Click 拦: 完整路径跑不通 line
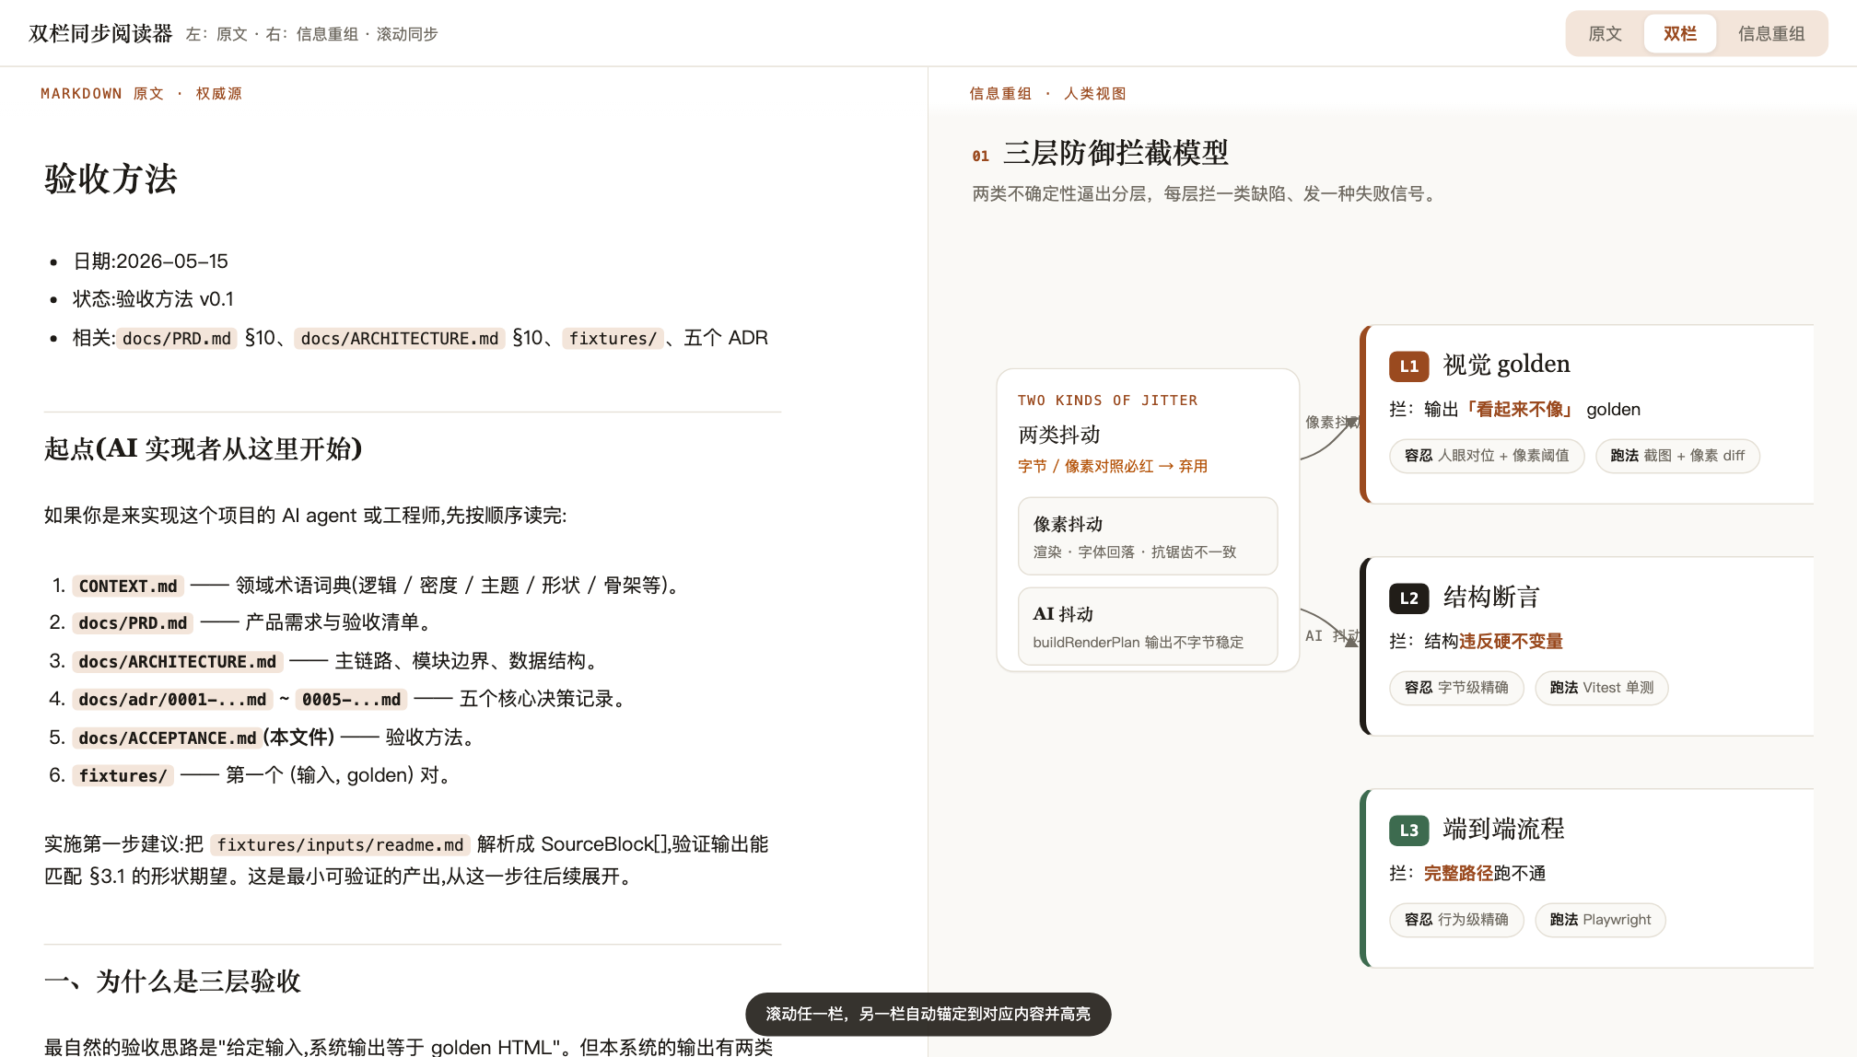The image size is (1857, 1057). (x=1467, y=874)
